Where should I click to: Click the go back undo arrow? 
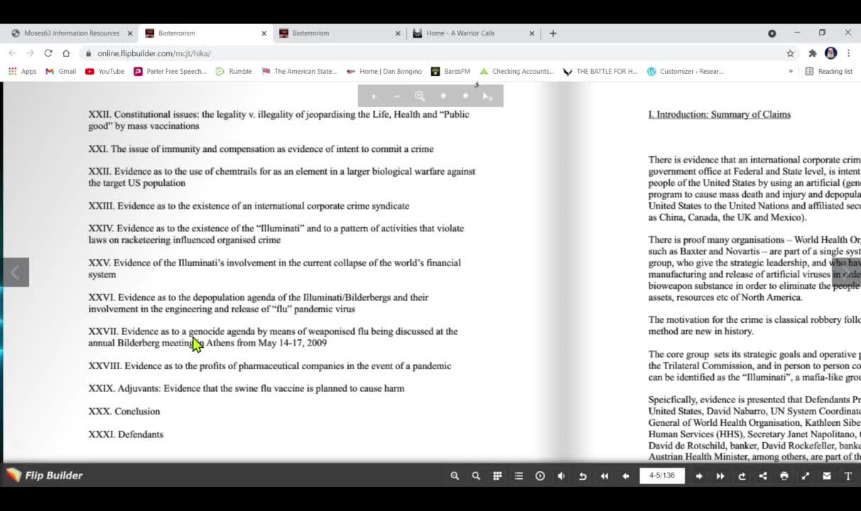coord(583,476)
